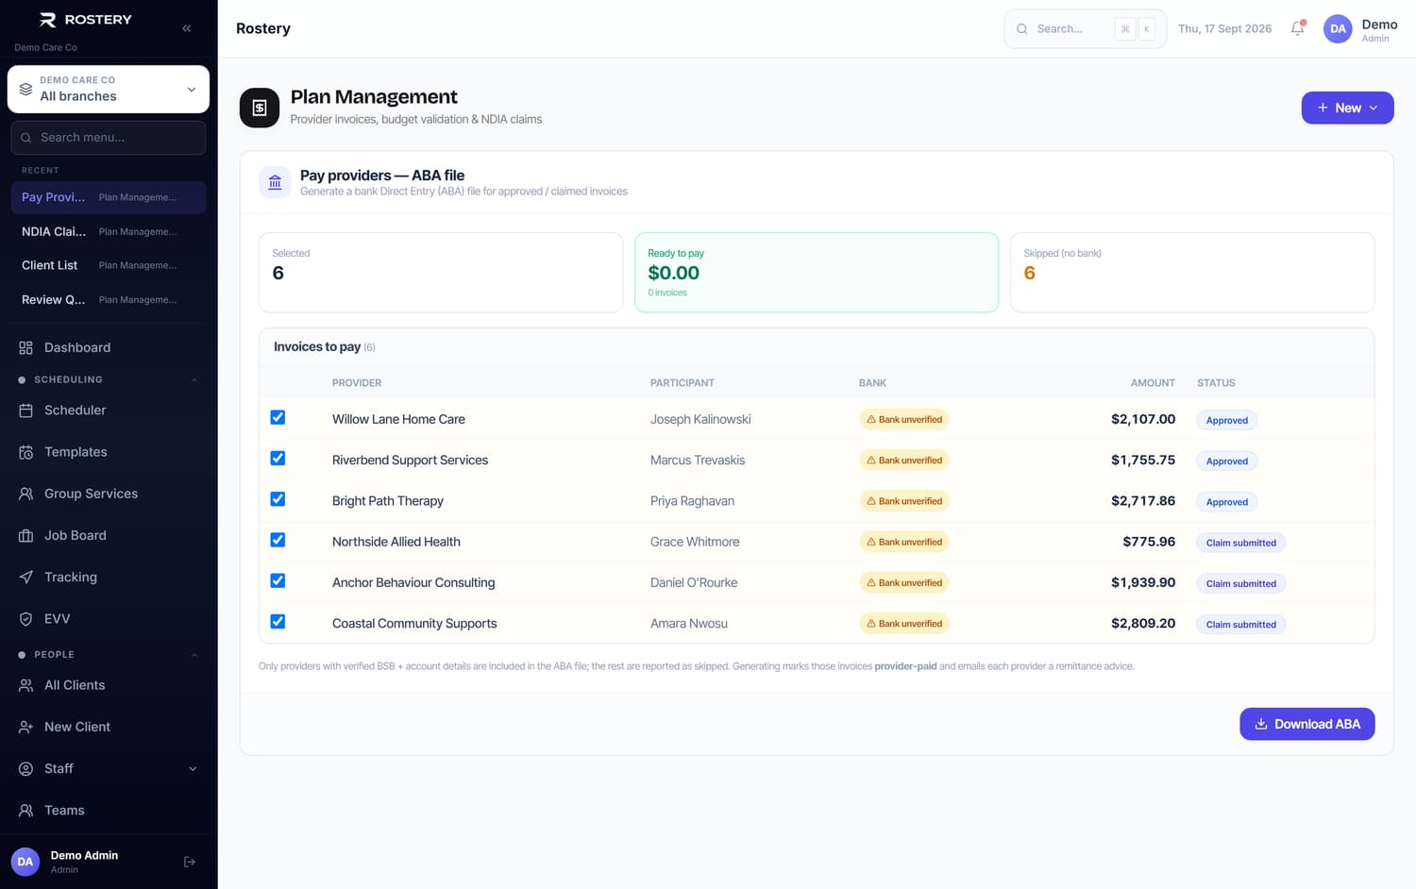Click the Templates icon in sidebar
Viewport: 1416px width, 889px height.
tap(26, 452)
